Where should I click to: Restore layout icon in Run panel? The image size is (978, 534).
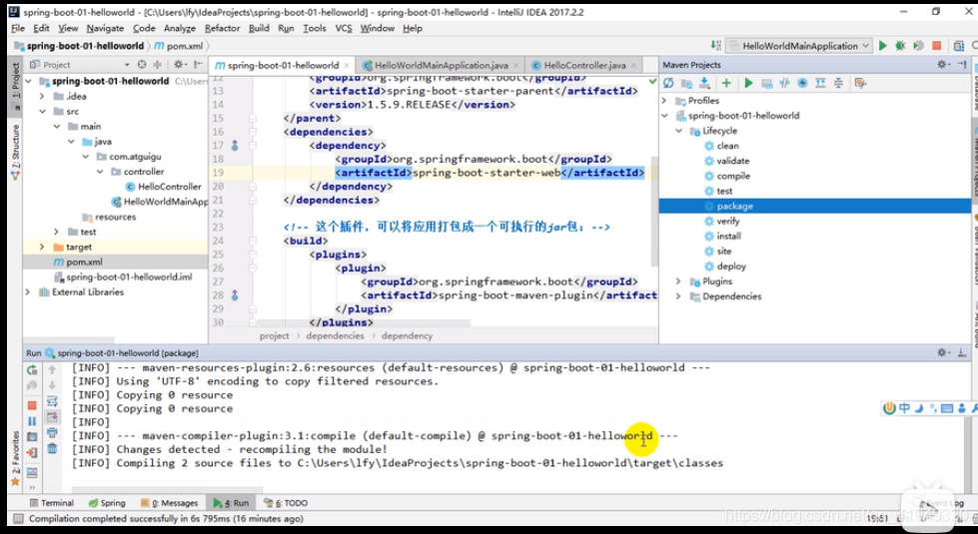coord(32,473)
